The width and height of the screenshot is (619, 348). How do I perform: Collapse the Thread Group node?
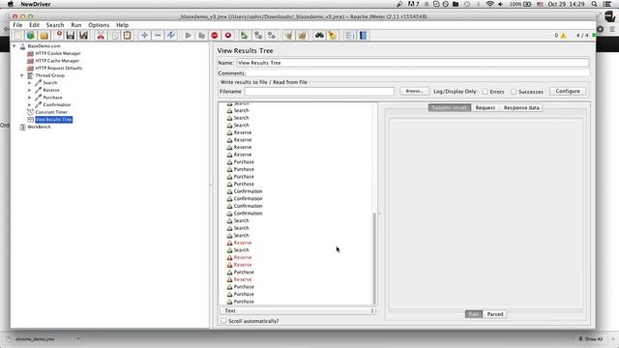[x=22, y=75]
